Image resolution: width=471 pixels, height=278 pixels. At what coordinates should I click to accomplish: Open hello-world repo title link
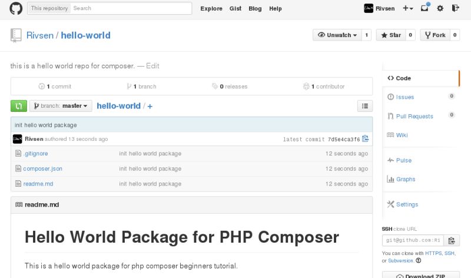85,35
